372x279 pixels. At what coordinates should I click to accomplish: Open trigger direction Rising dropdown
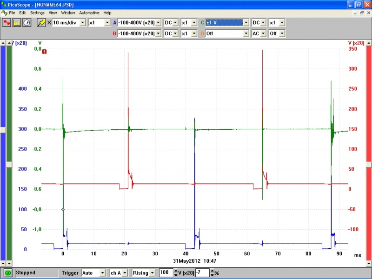pos(153,272)
